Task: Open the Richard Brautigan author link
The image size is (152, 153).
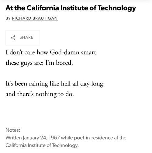Action: (35, 18)
